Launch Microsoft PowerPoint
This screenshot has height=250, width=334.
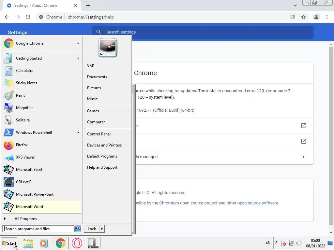42,194
